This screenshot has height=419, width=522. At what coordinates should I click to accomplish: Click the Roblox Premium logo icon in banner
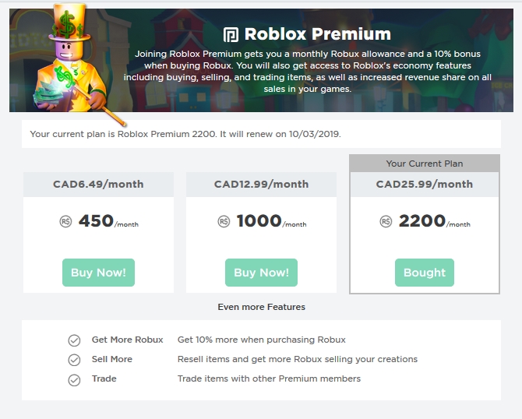pyautogui.click(x=231, y=35)
